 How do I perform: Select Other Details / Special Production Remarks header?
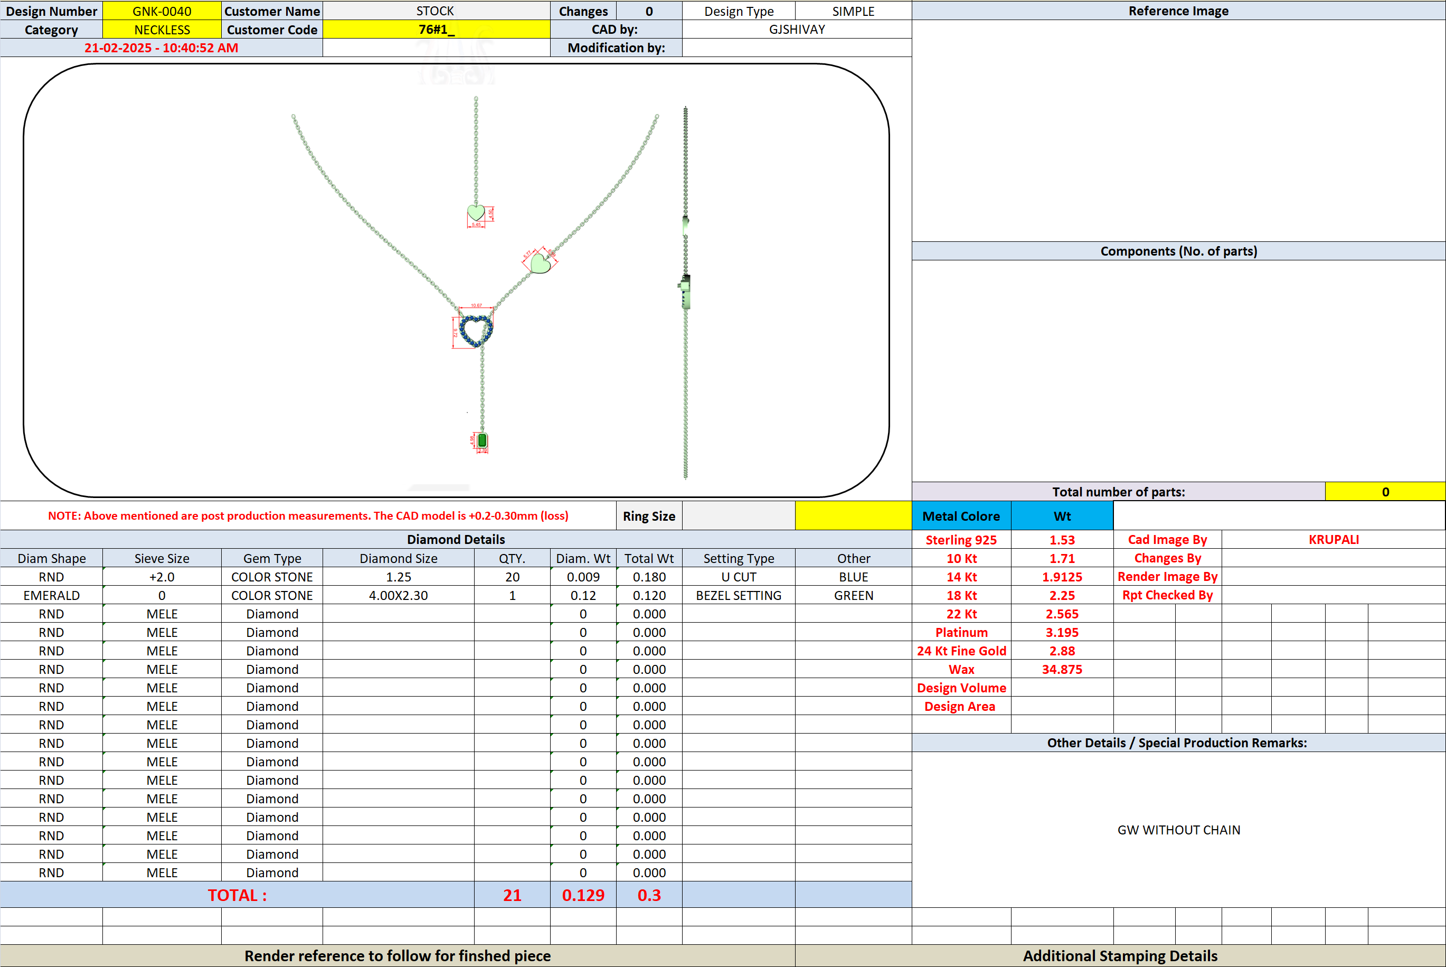(x=1178, y=743)
